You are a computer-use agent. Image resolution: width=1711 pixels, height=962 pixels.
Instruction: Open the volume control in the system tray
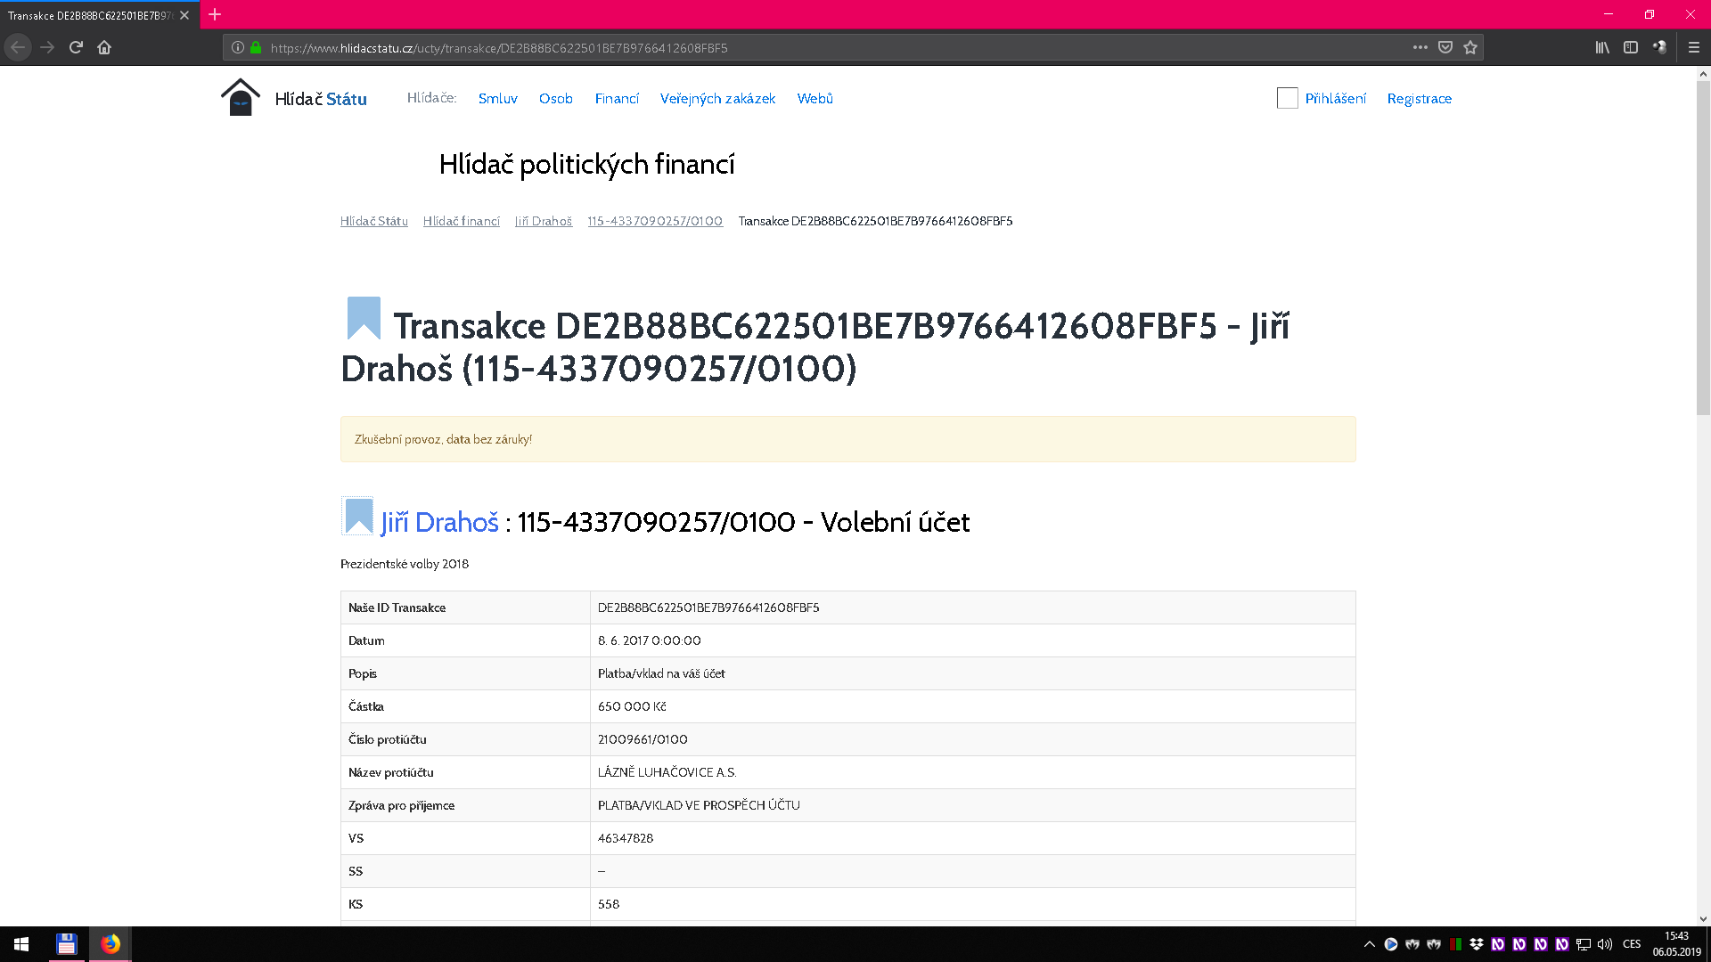[1605, 944]
